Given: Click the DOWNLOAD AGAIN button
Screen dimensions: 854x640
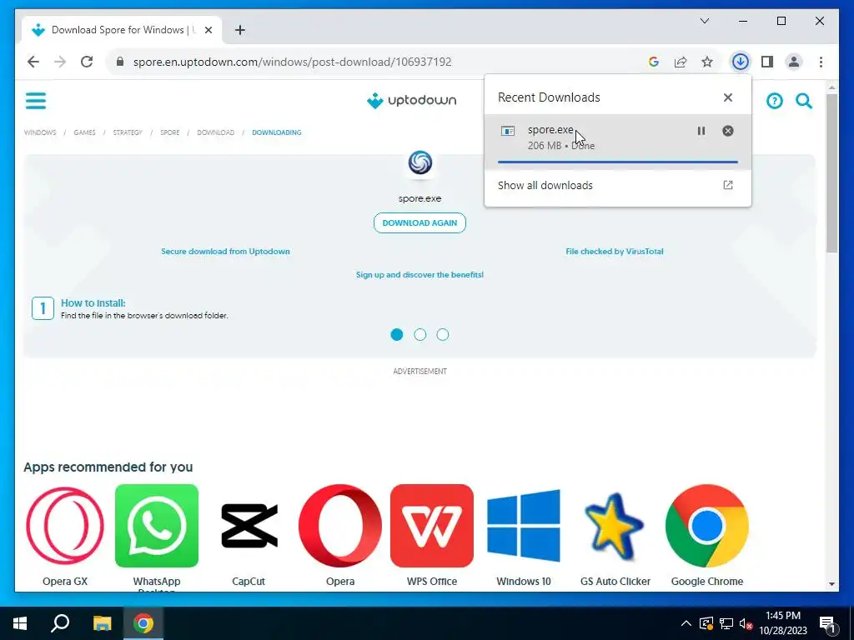Looking at the screenshot, I should pos(420,222).
